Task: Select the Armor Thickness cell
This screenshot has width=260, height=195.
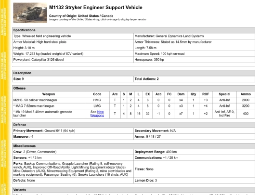Action: tap(194, 42)
